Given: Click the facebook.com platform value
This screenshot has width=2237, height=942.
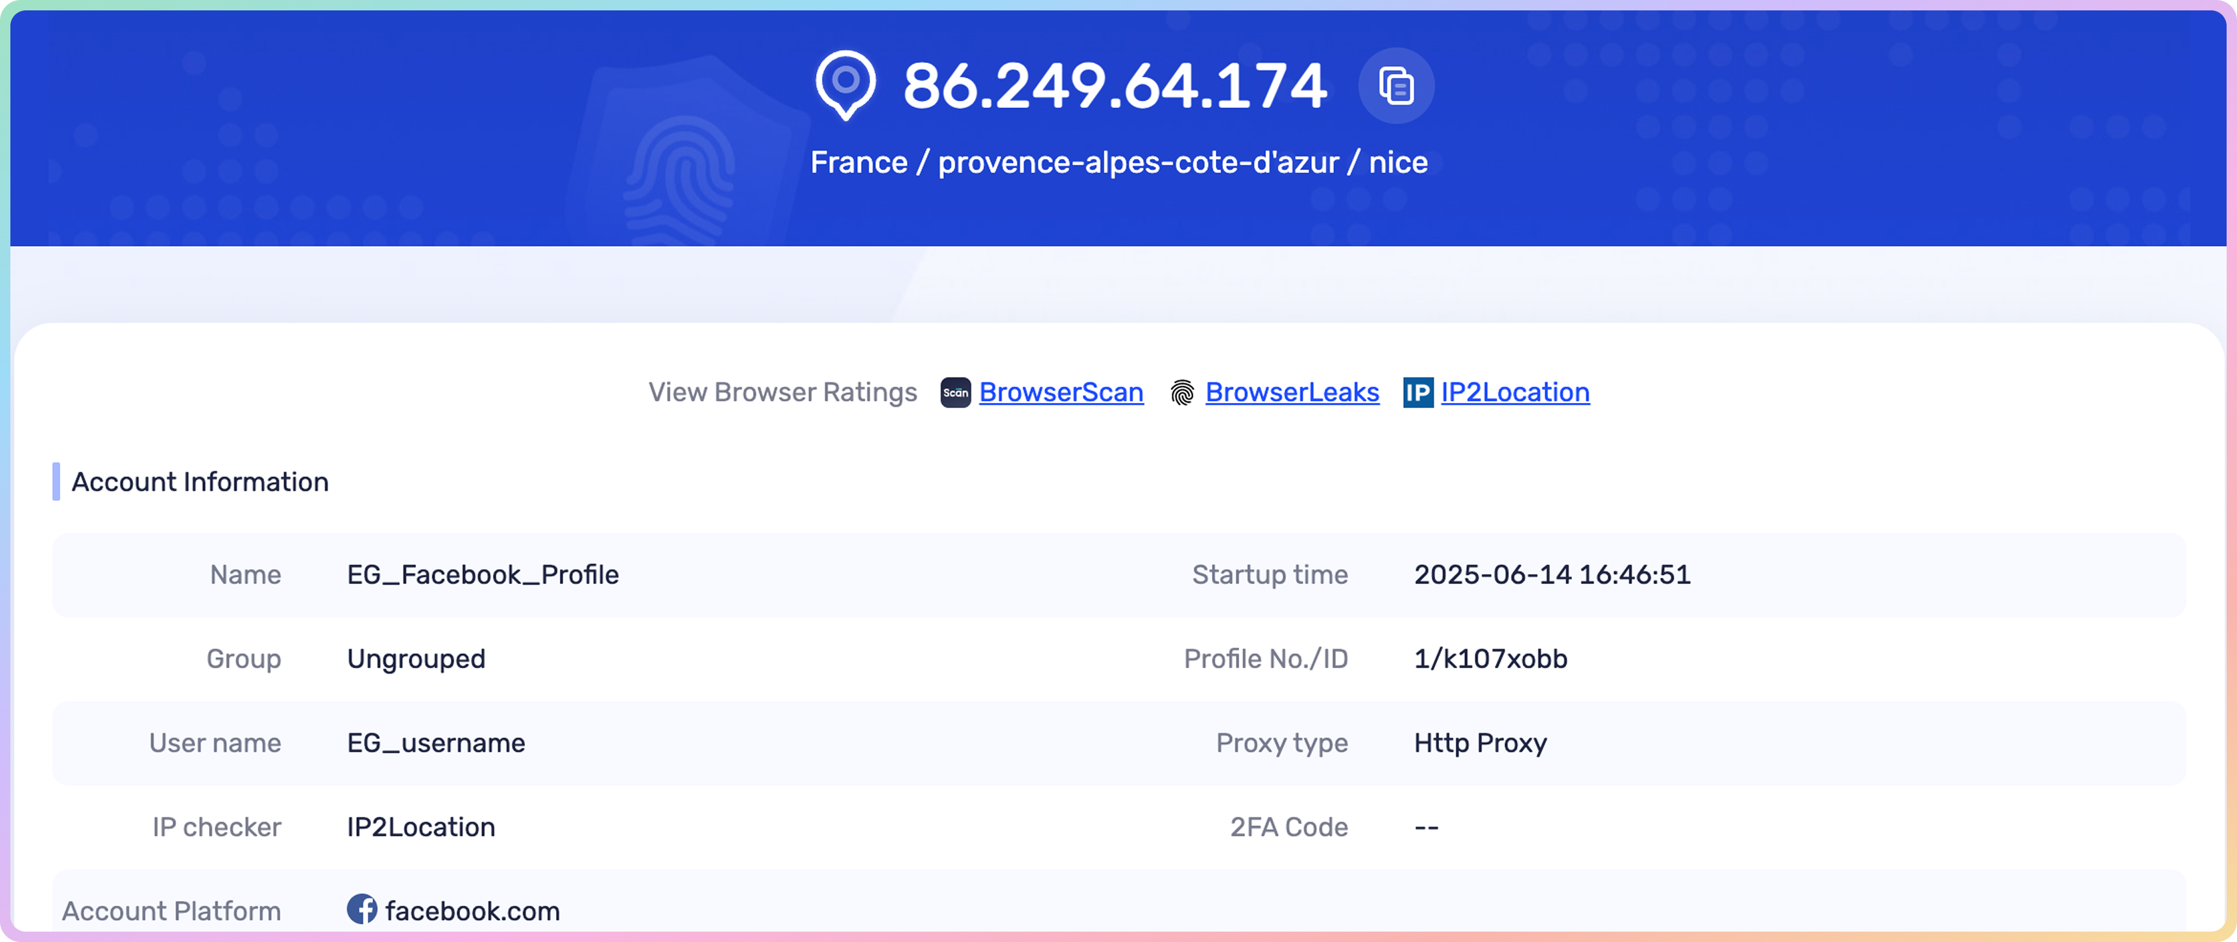Looking at the screenshot, I should pos(472,911).
